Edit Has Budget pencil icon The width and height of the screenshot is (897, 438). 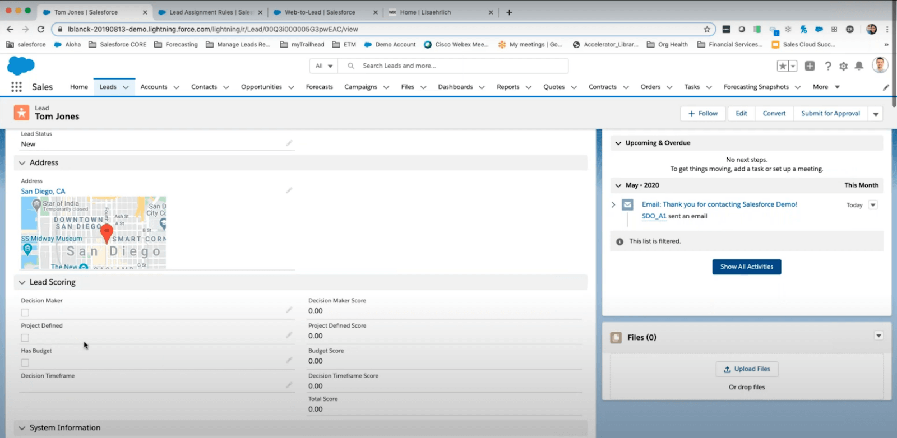tap(289, 360)
